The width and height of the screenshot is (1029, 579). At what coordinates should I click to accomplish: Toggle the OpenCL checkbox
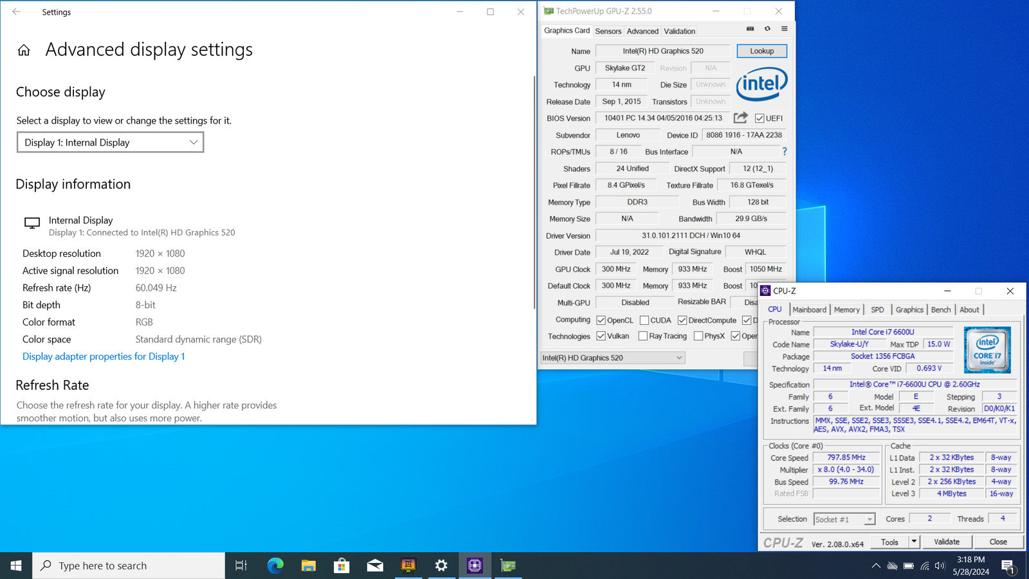pos(601,320)
